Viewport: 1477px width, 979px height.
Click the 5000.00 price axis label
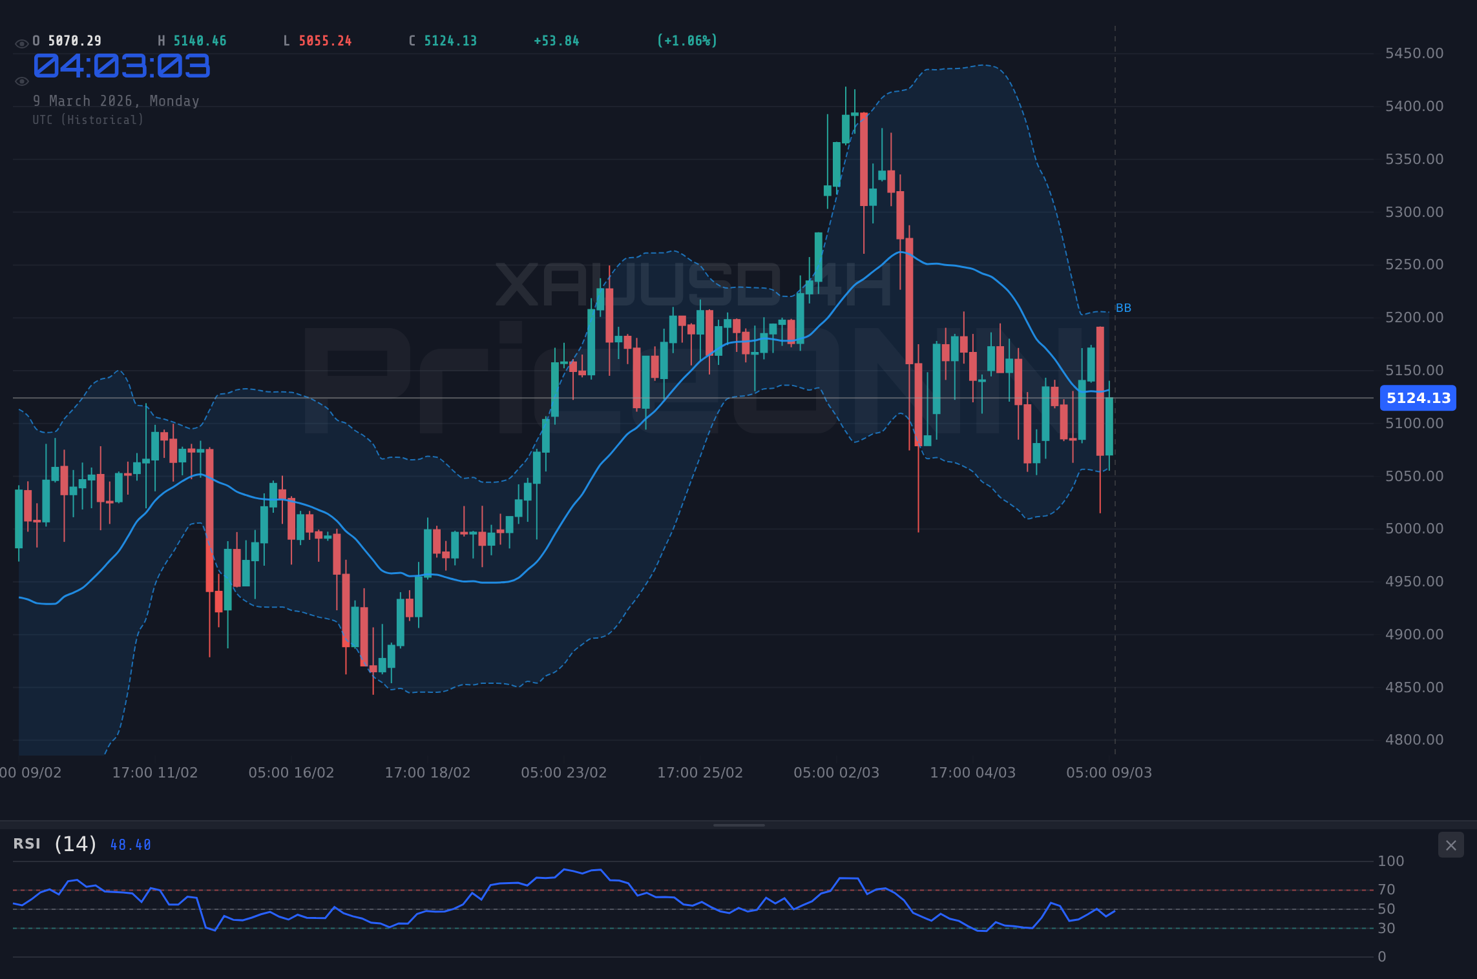[1414, 528]
